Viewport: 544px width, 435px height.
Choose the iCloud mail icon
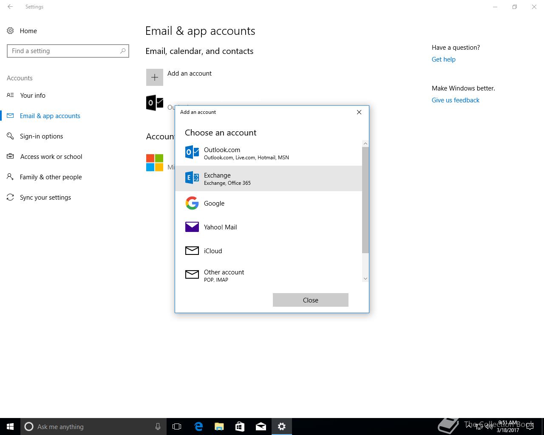[192, 251]
